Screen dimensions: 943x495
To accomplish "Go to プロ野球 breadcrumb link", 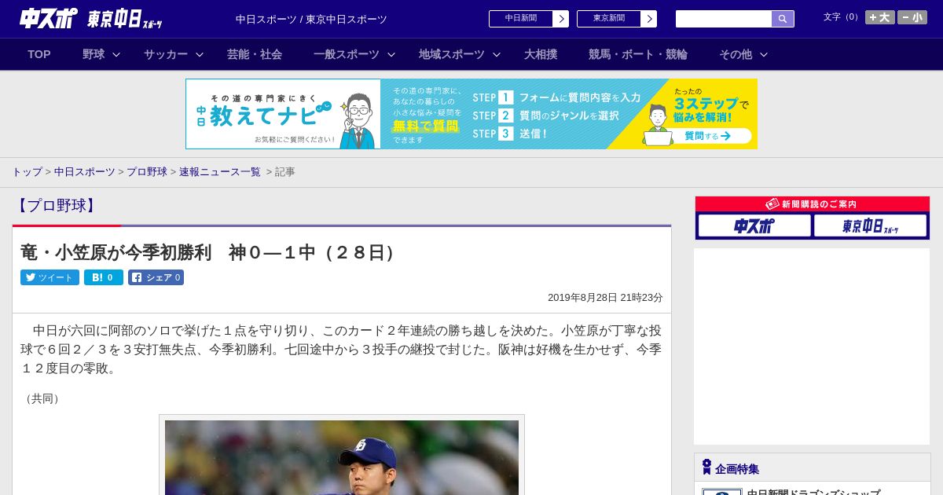I will [147, 171].
